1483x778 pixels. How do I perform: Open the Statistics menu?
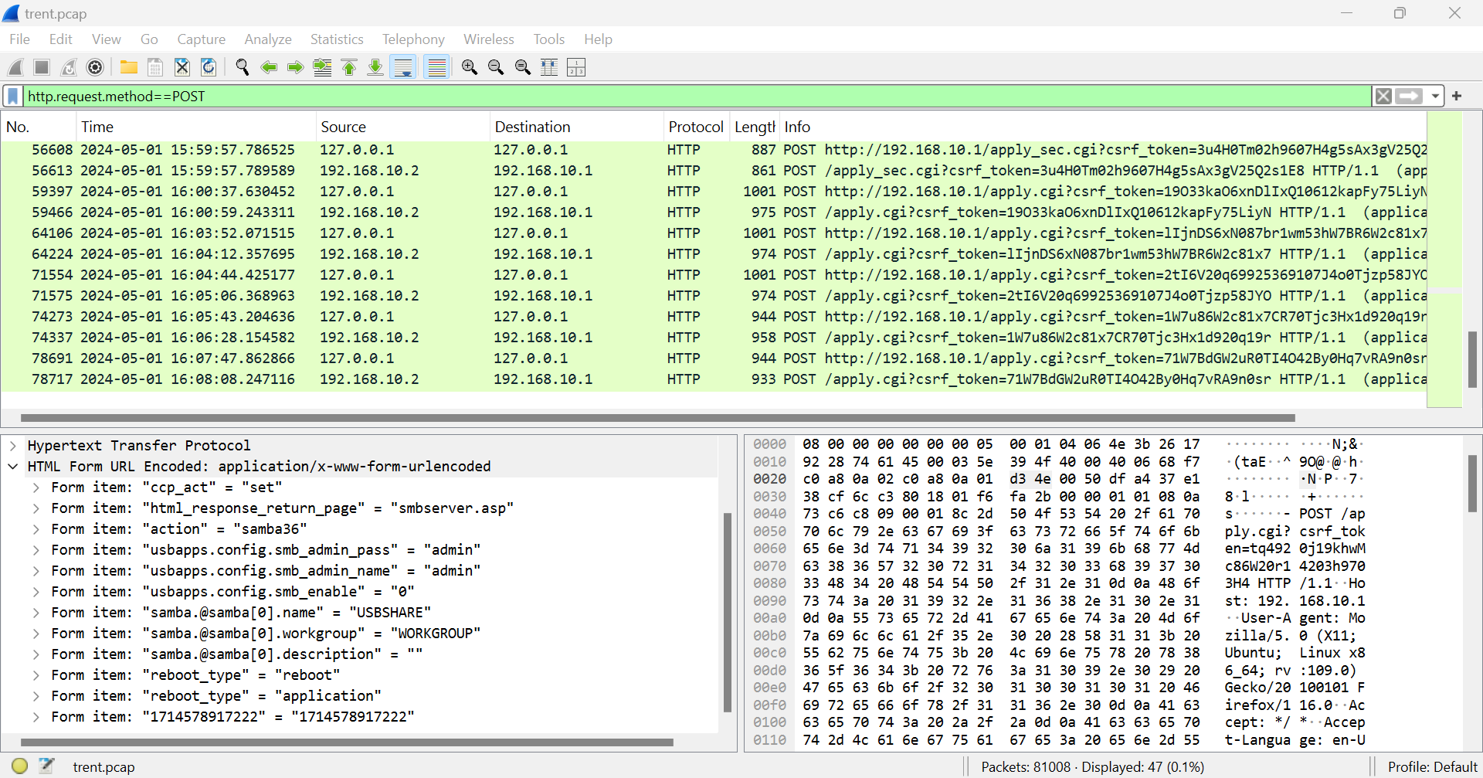pyautogui.click(x=336, y=39)
